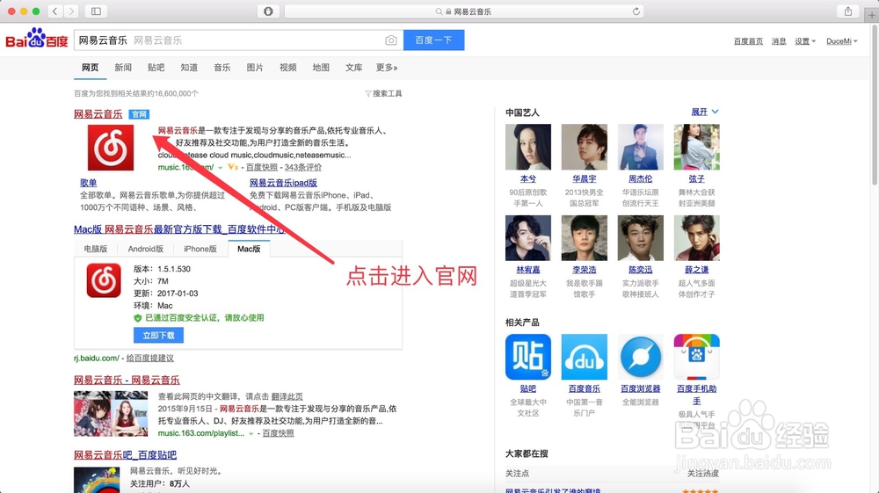
Task: Click 弦子 artist photo
Action: click(696, 147)
